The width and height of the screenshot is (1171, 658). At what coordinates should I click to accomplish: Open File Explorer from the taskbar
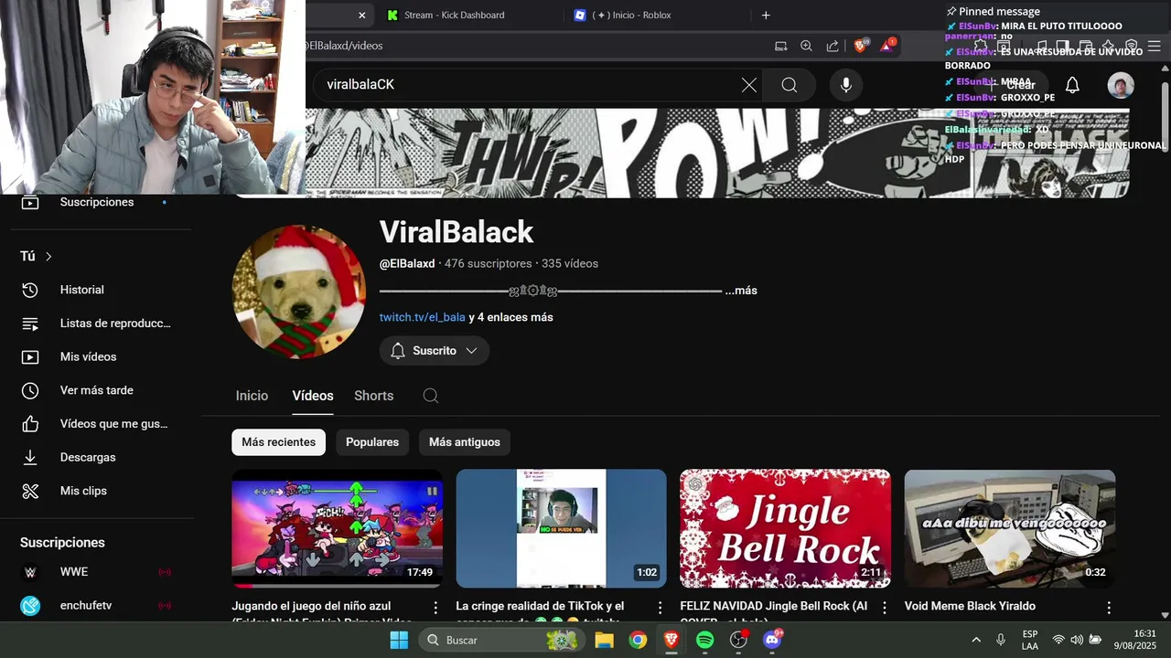[604, 640]
